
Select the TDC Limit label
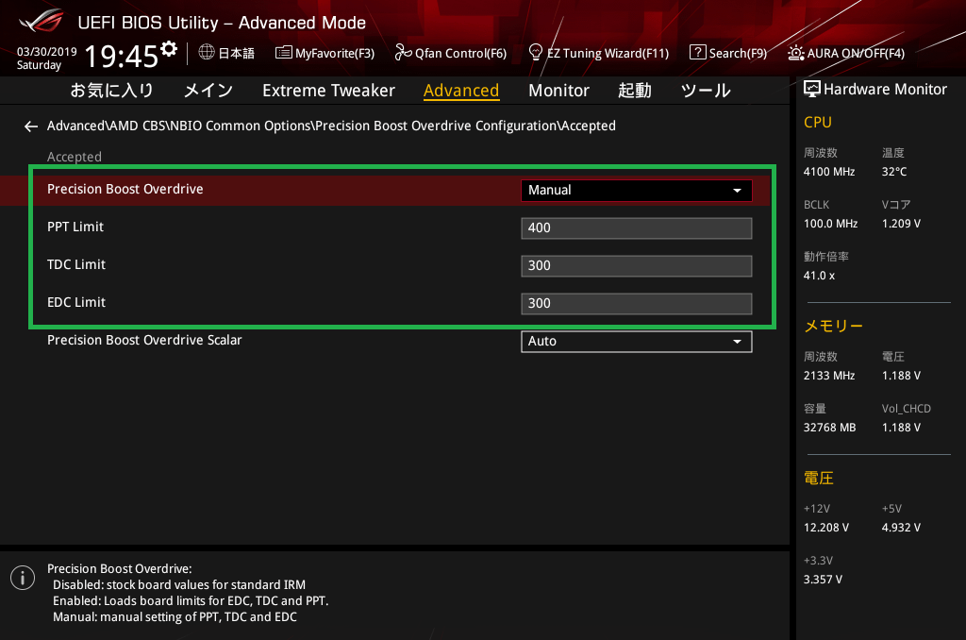coord(76,264)
